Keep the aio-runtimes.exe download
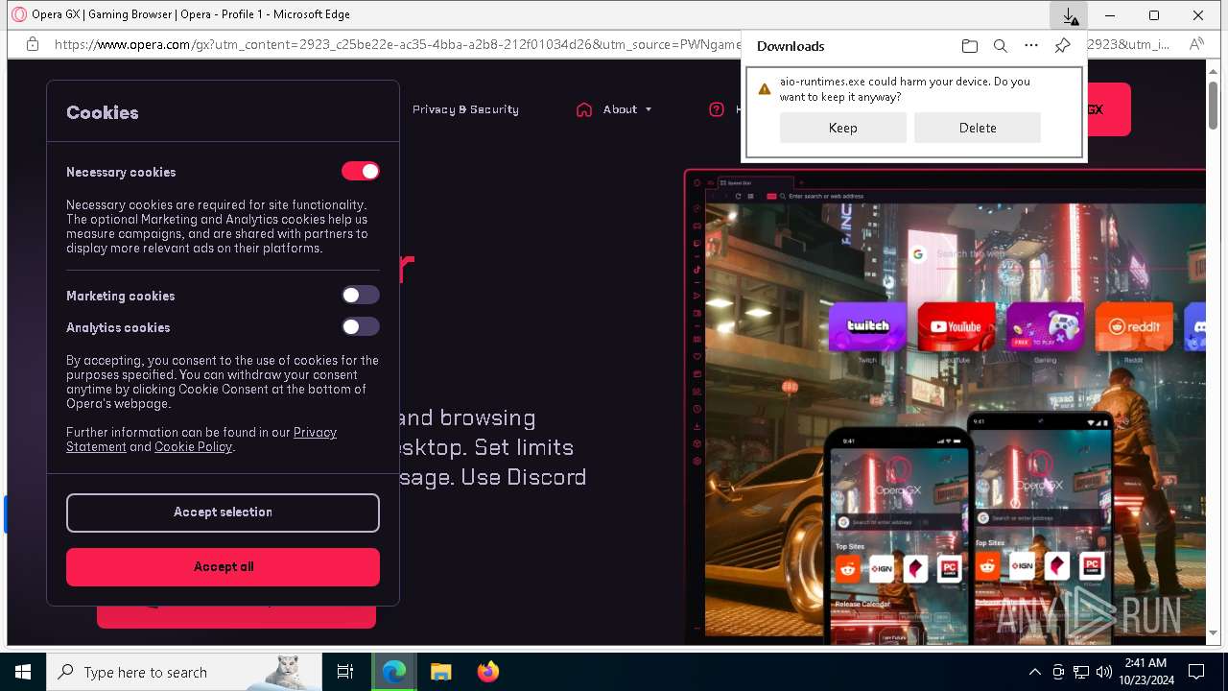 coord(842,128)
